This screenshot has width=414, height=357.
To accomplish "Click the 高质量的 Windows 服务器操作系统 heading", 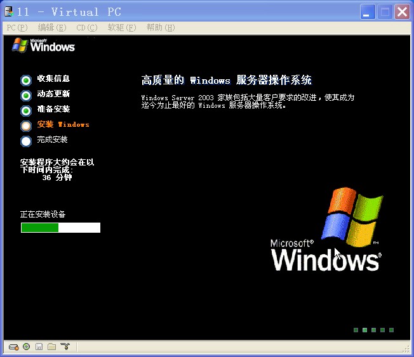I will (227, 80).
